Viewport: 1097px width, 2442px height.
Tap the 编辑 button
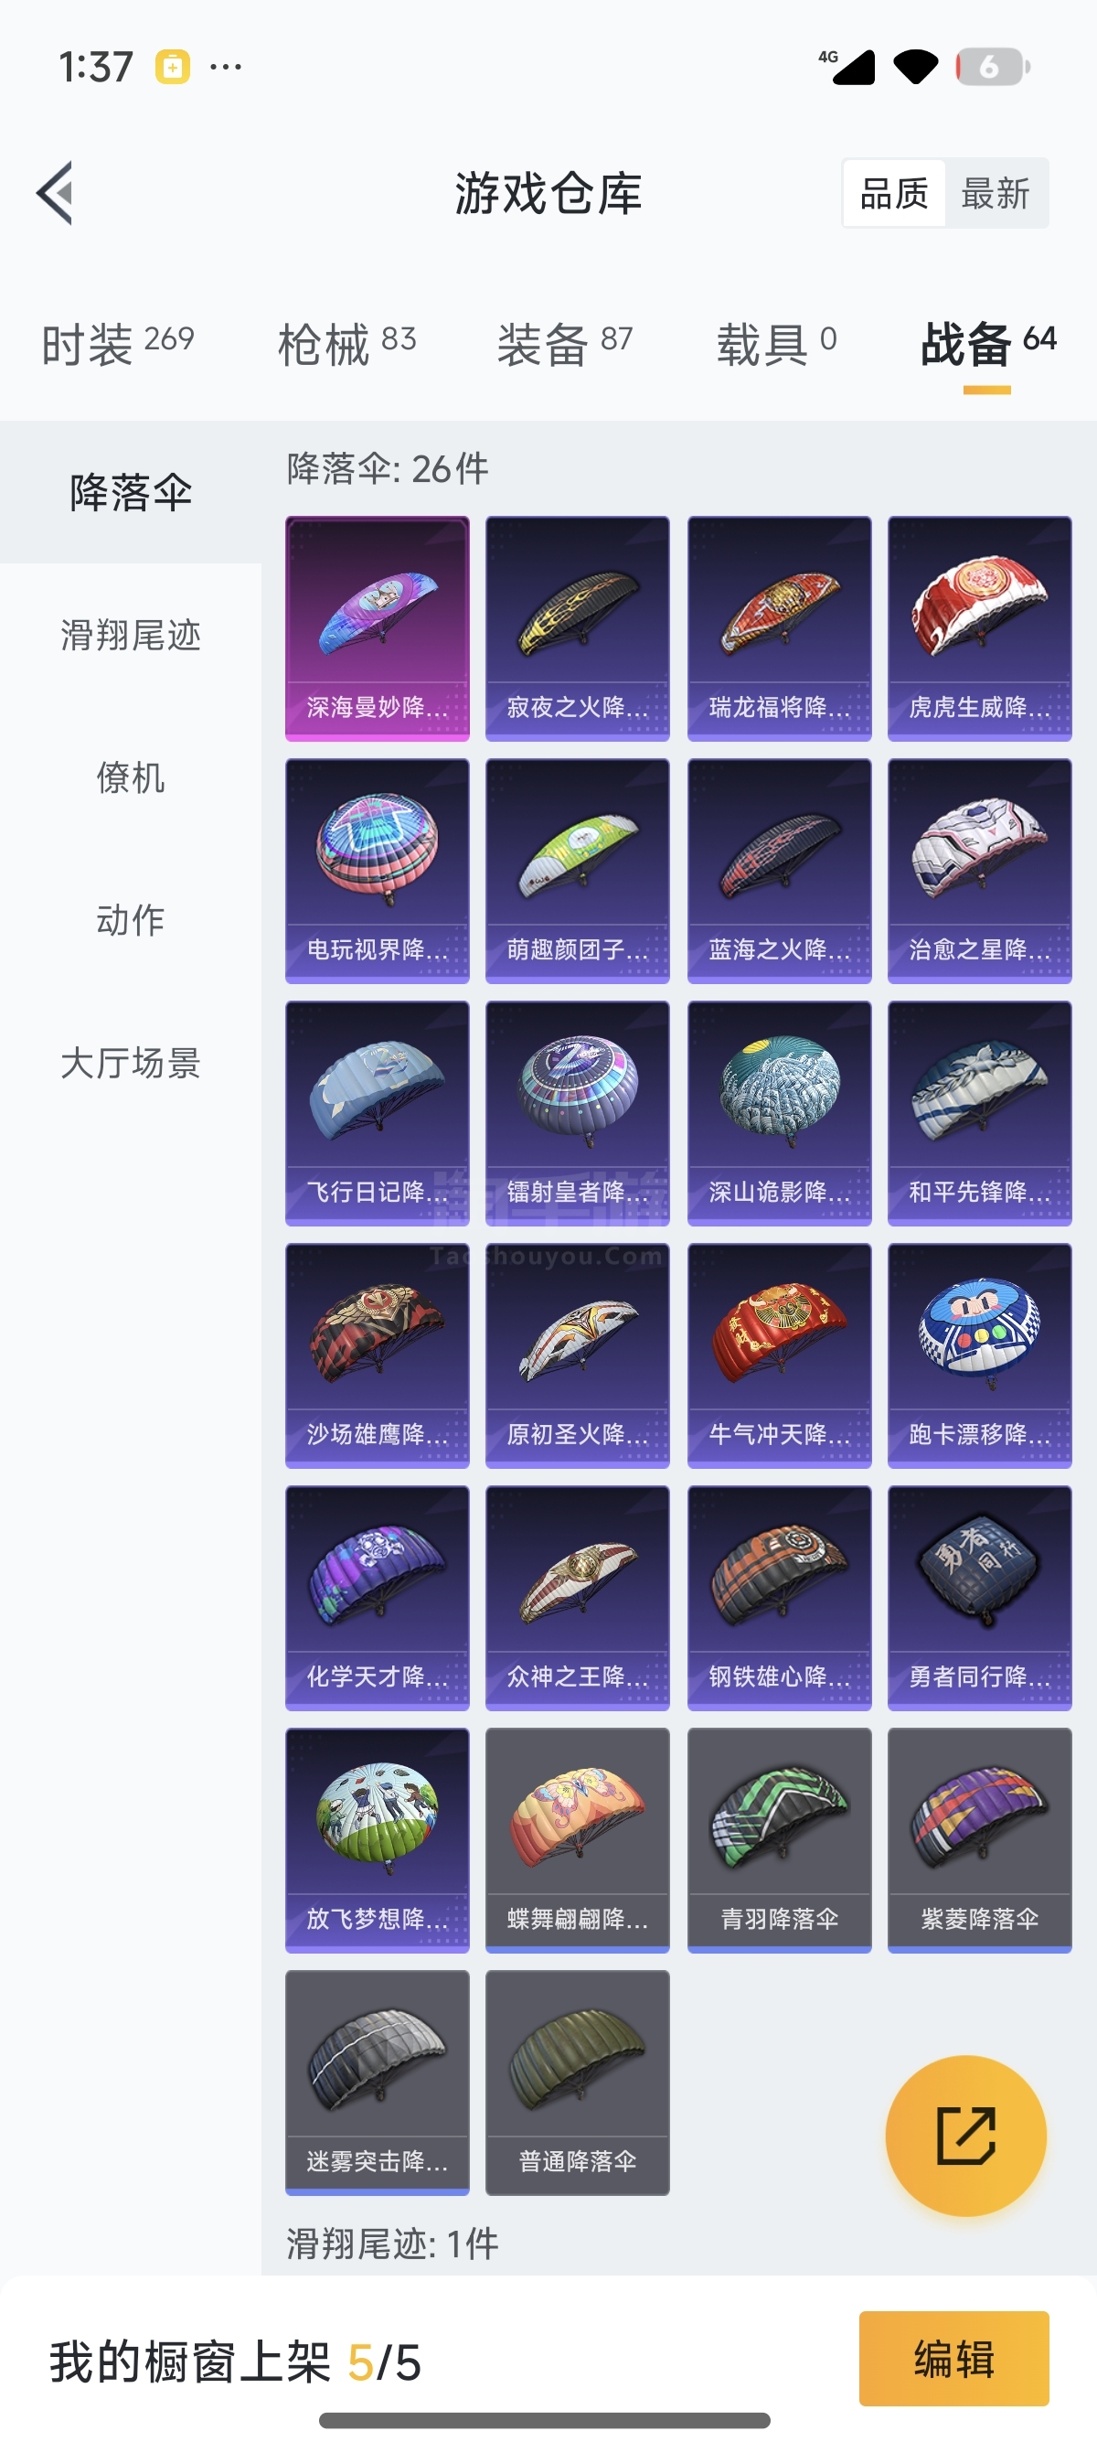[x=954, y=2359]
